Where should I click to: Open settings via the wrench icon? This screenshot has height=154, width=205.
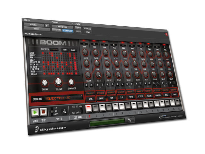(x=129, y=120)
